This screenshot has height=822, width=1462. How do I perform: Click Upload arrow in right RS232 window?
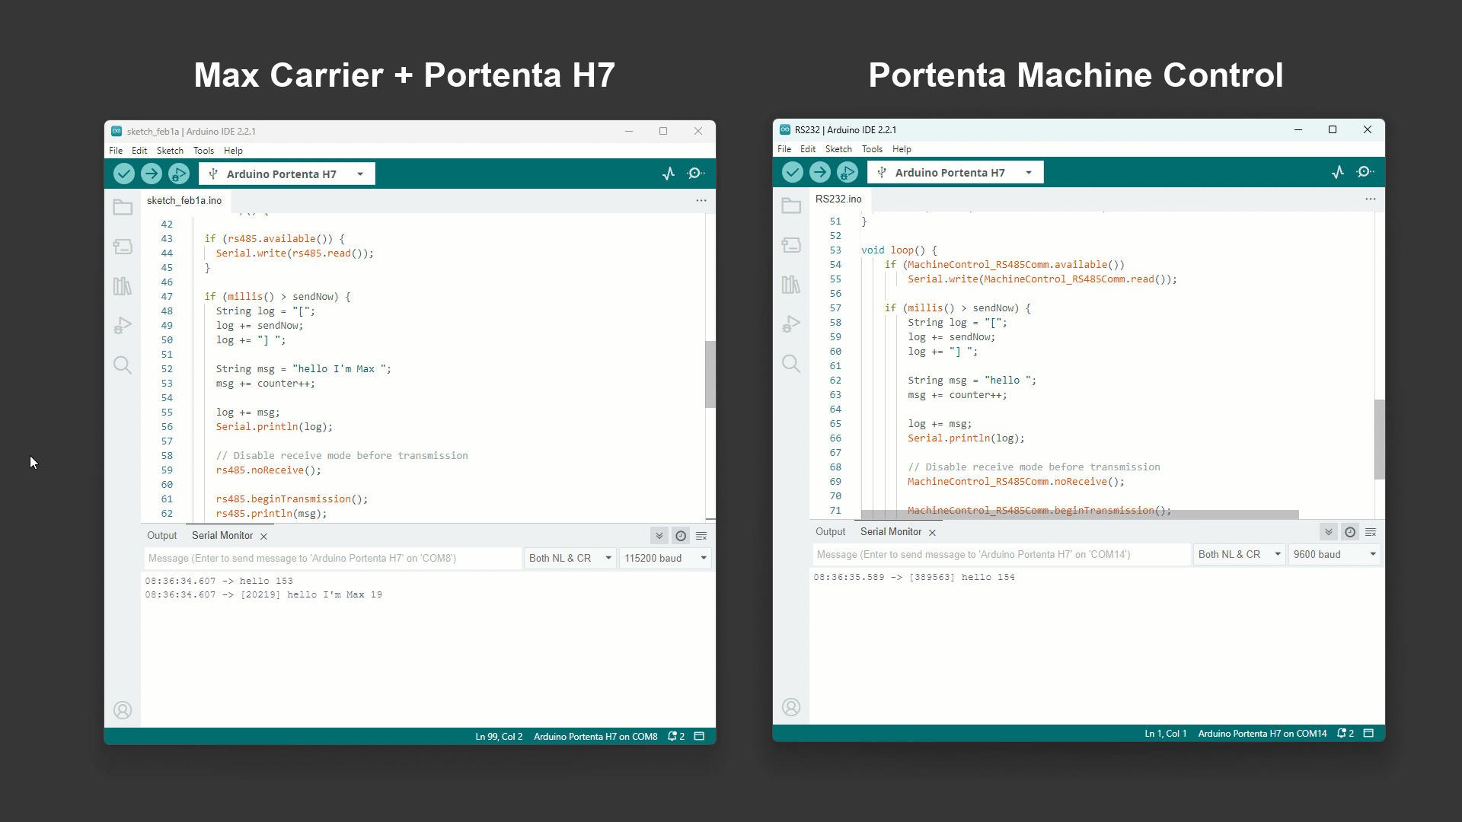pyautogui.click(x=820, y=172)
